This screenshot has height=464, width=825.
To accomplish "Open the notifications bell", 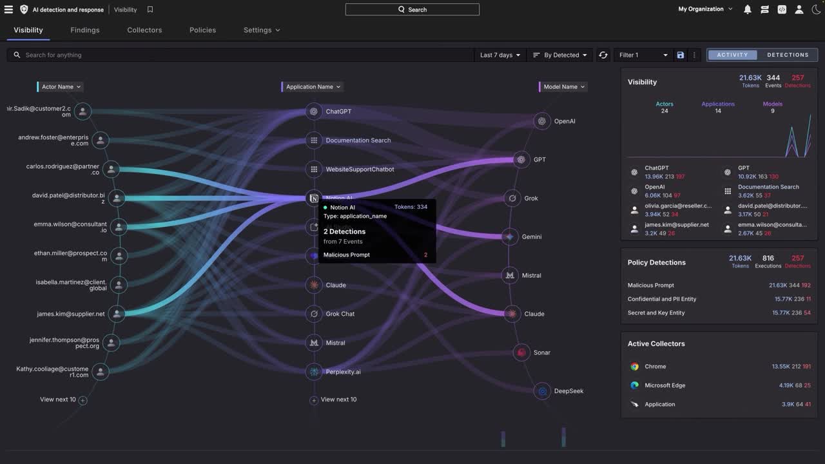I will tap(748, 10).
